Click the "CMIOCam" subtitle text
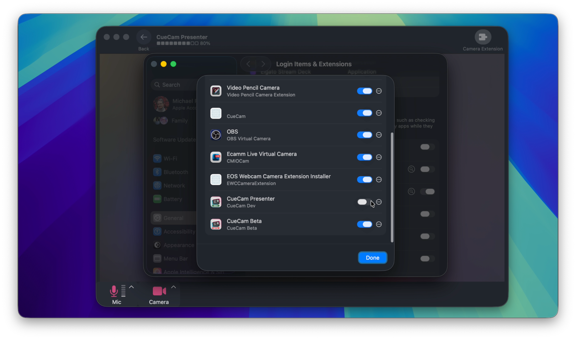 pyautogui.click(x=238, y=161)
